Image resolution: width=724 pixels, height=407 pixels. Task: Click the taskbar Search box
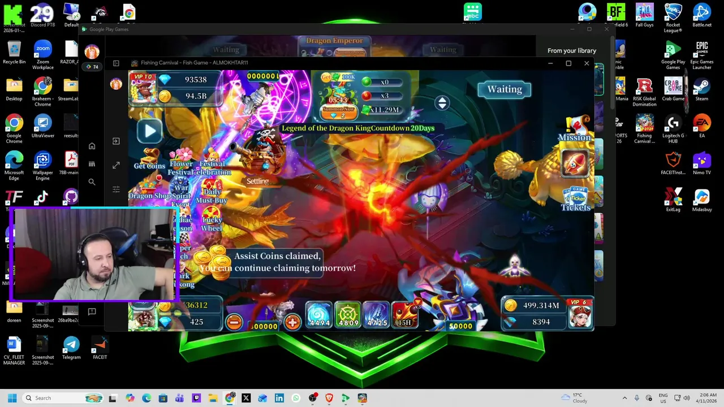click(62, 398)
